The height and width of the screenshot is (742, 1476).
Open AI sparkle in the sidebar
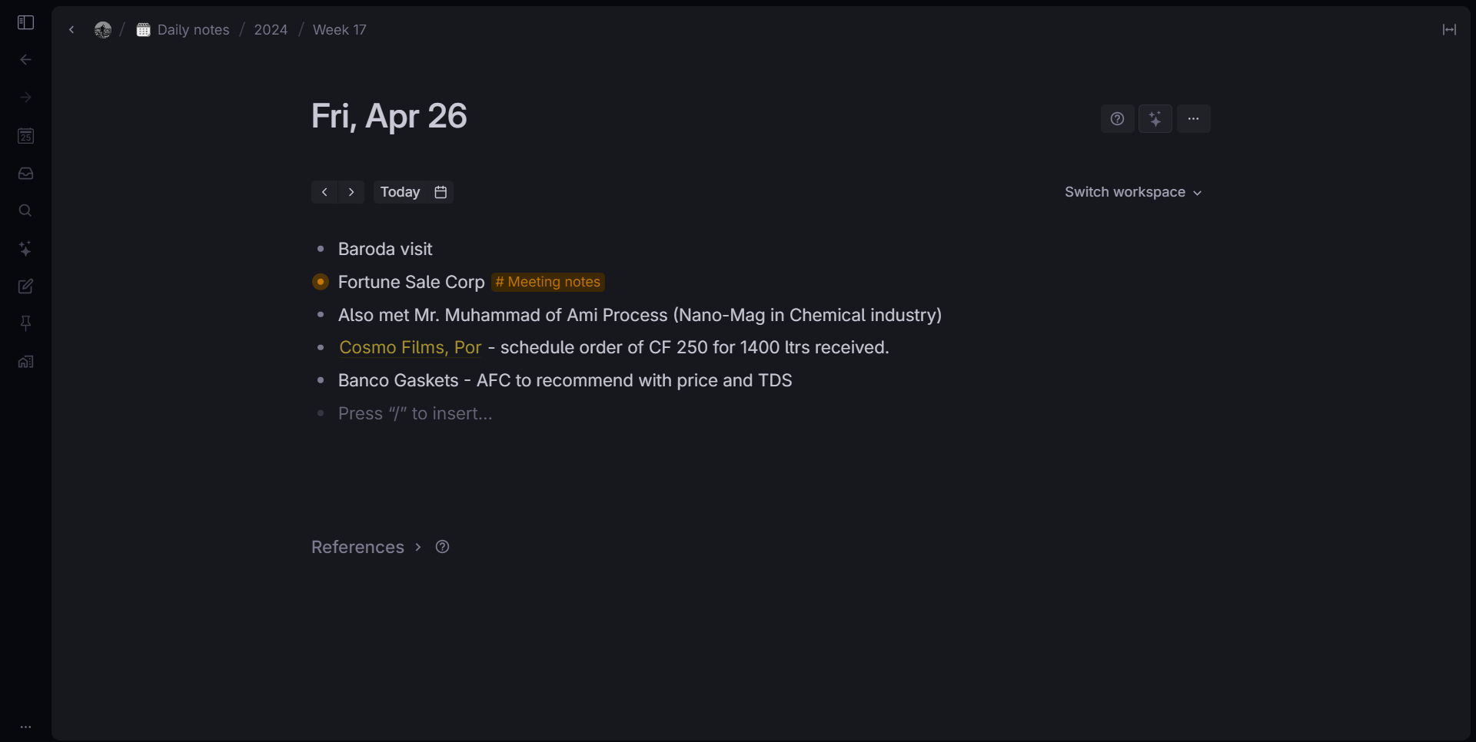click(x=25, y=248)
